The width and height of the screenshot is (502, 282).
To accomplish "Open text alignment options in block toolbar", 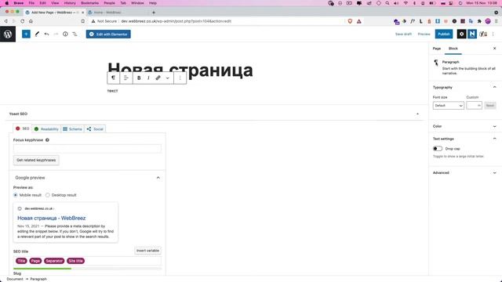I will point(126,78).
